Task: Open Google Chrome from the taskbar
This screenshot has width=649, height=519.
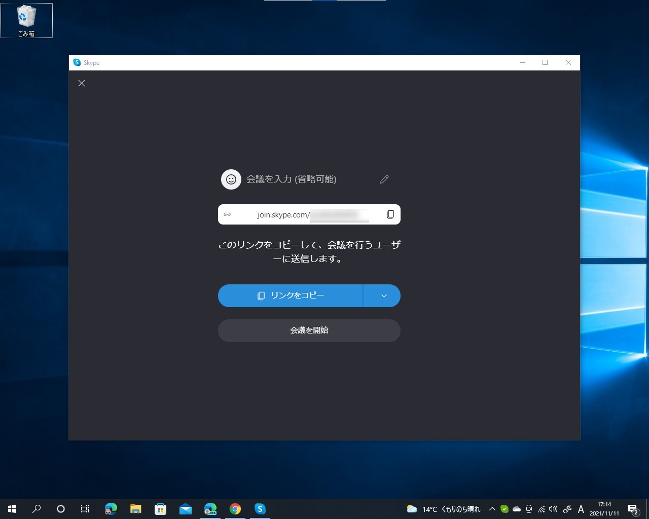Action: 235,508
